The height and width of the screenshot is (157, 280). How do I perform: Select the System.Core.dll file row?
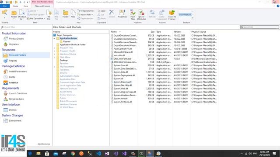click(x=164, y=65)
